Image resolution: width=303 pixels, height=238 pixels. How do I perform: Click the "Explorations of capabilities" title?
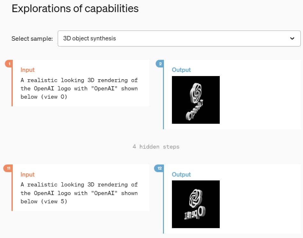pyautogui.click(x=75, y=9)
